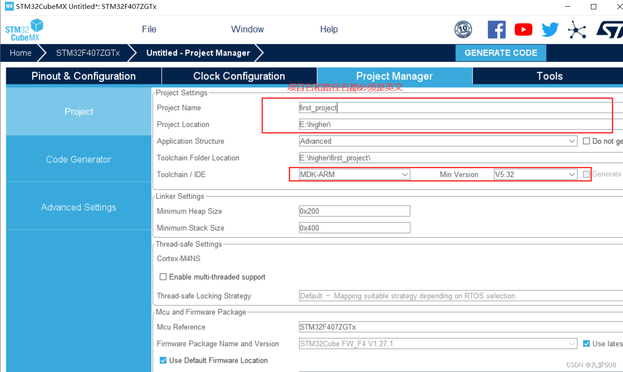
Task: Go to STM32F407ZGTx breadcrumb
Action: 88,53
